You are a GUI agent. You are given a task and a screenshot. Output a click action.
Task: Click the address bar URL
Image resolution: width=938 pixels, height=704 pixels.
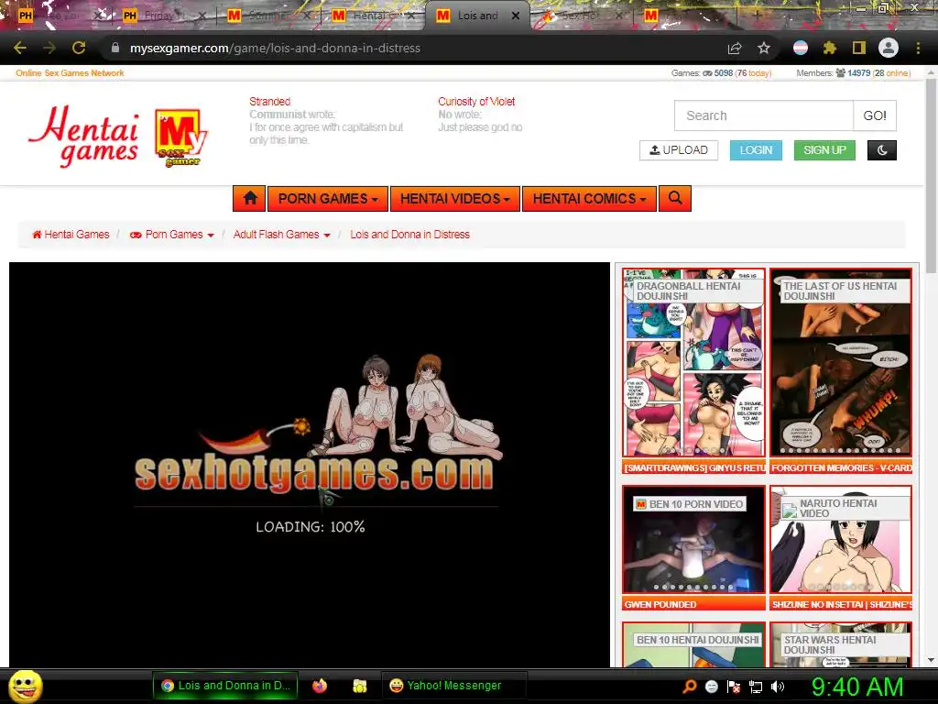[x=275, y=48]
